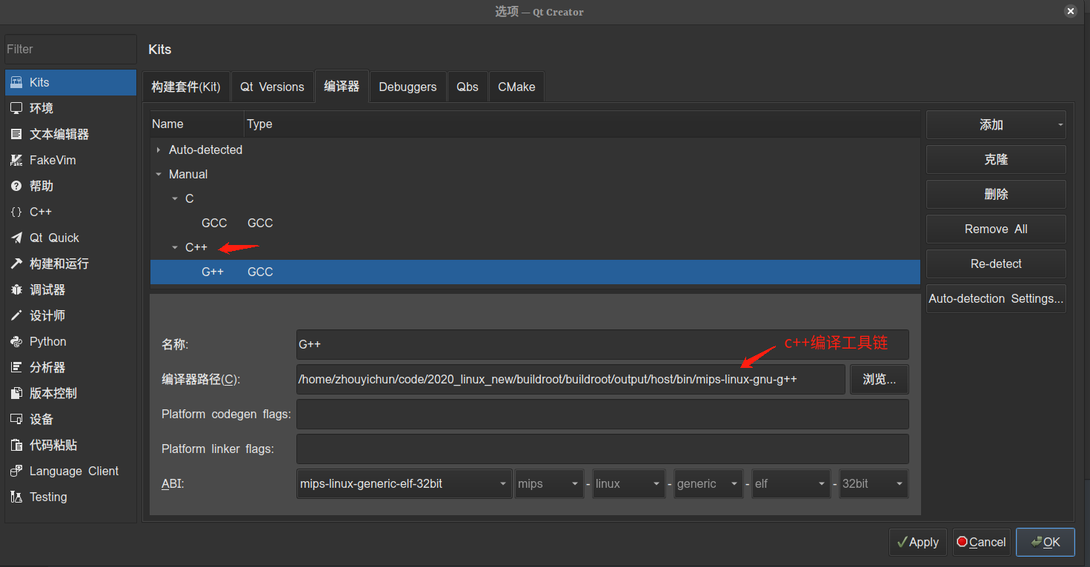The image size is (1090, 567).
Task: Select the GCC row under C
Action: (x=535, y=224)
